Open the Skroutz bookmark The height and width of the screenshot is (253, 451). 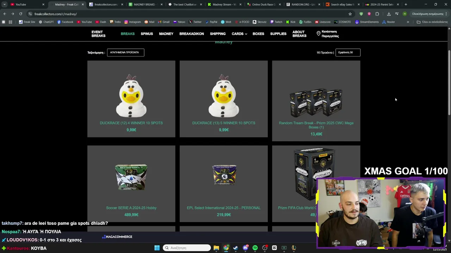click(260, 22)
